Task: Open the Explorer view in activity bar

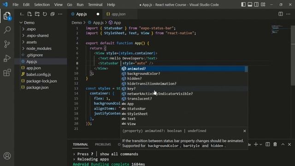Action: [7, 16]
